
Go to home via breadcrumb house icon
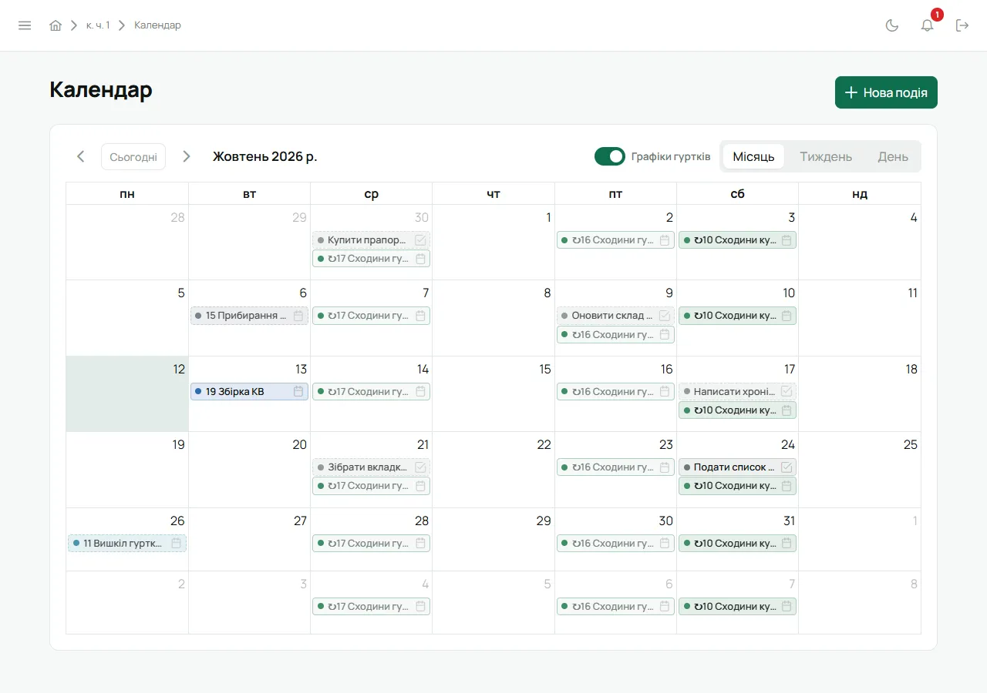56,25
